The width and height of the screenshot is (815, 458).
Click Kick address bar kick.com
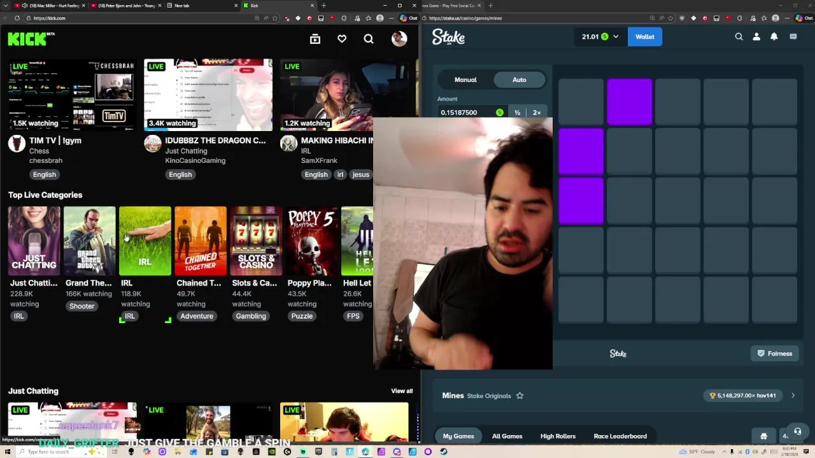(x=153, y=18)
